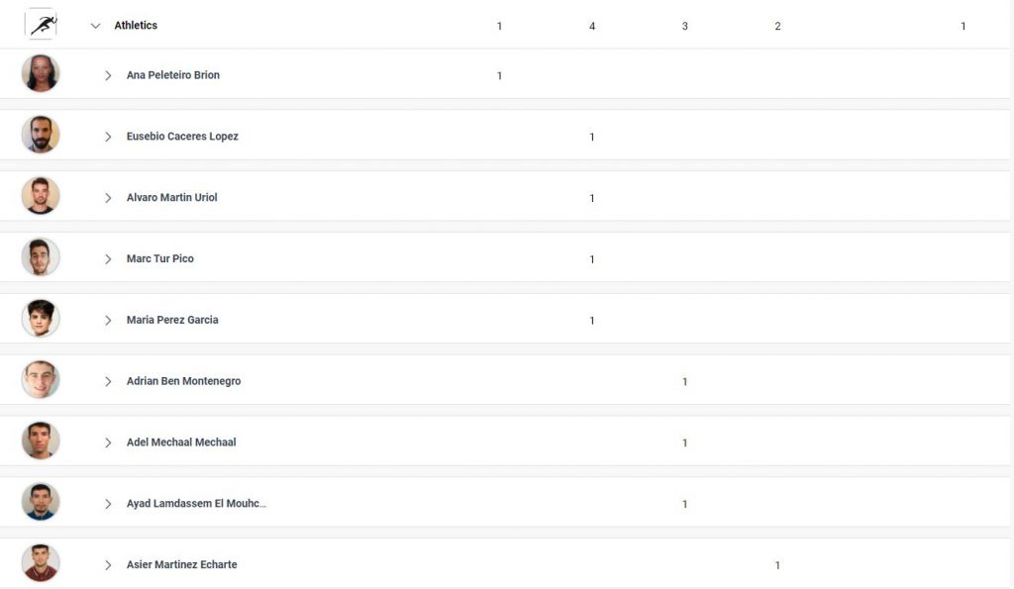Image resolution: width=1014 pixels, height=589 pixels.
Task: Collapse the Athletics section chevron
Action: pos(96,26)
